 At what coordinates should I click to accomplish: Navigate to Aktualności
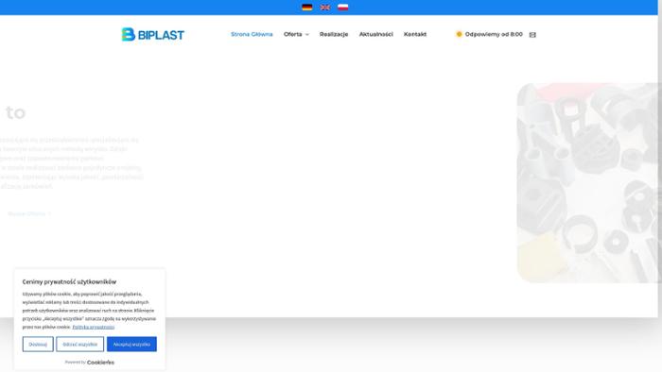tap(375, 34)
